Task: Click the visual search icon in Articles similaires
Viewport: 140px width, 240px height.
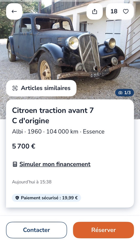Action: pos(15,88)
